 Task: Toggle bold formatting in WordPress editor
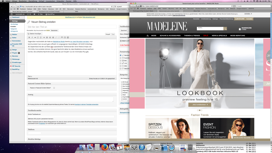point(29,37)
